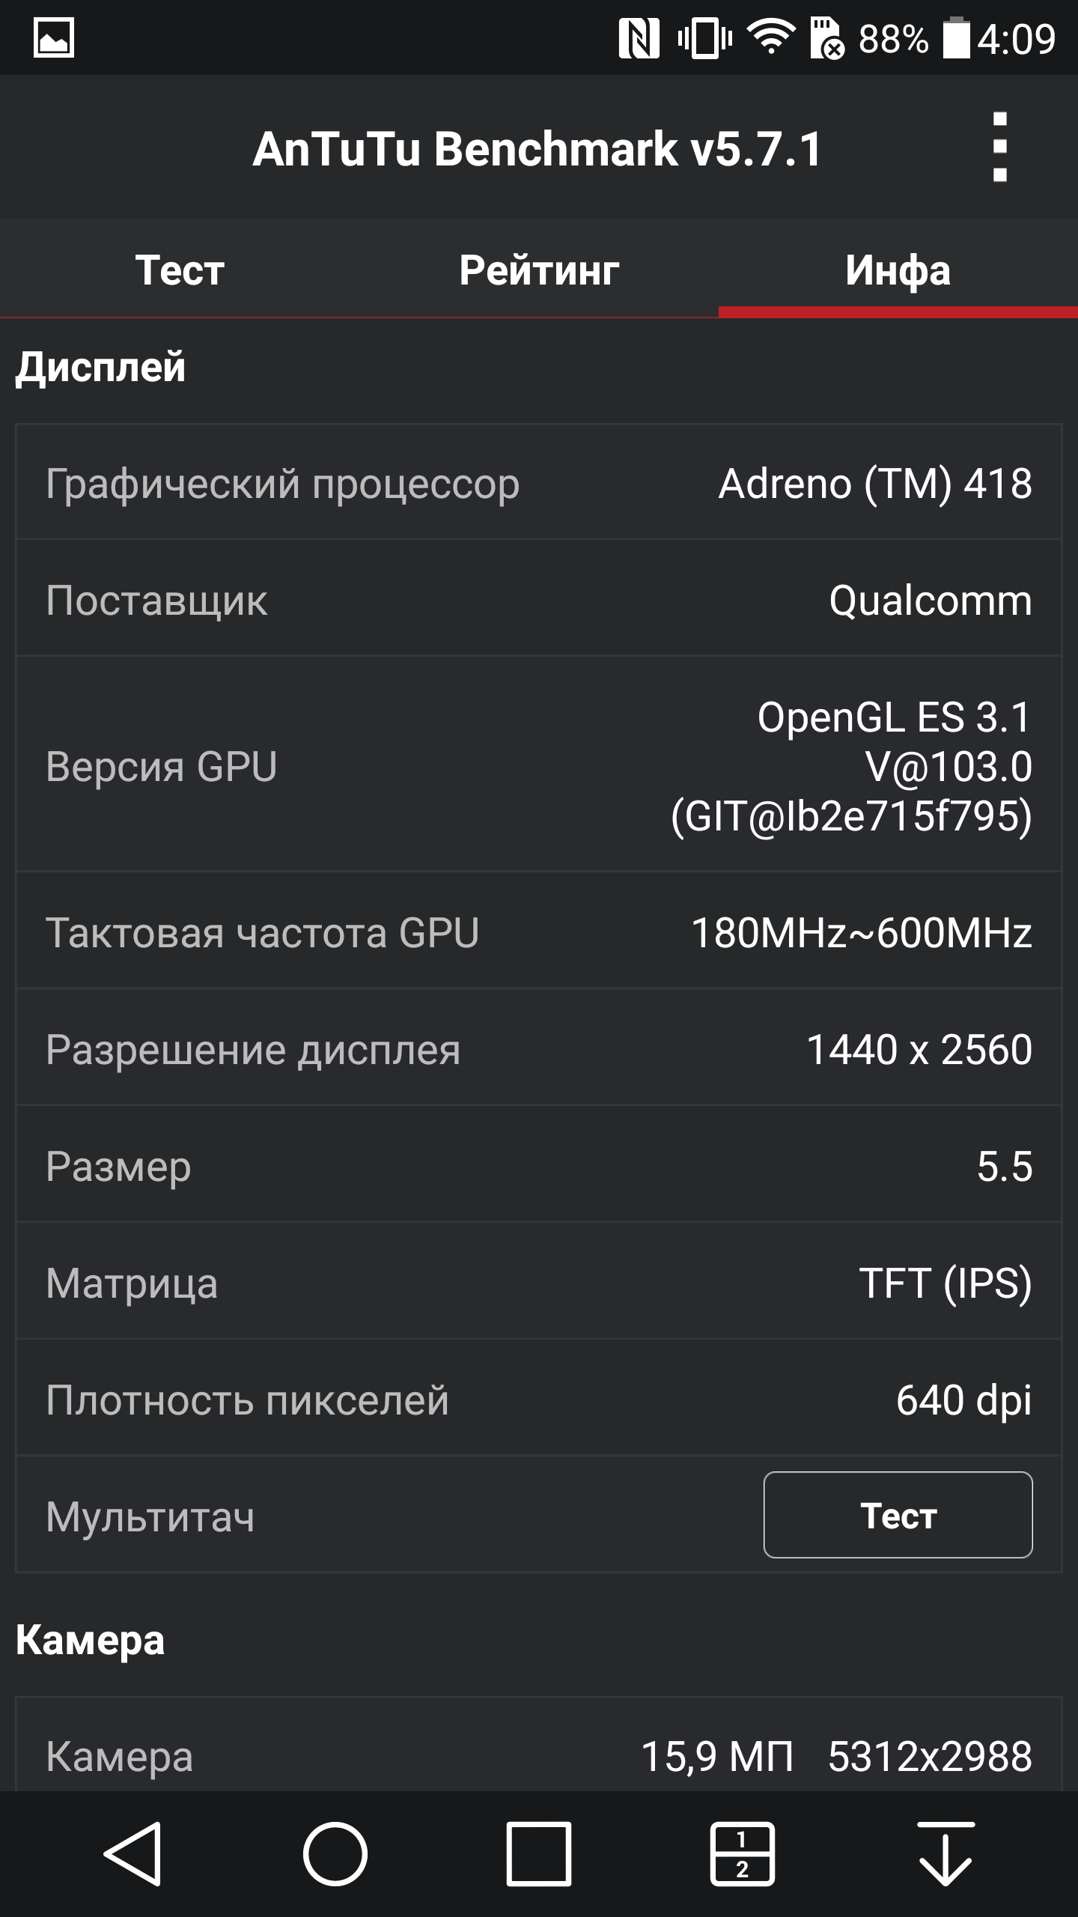Switch to the Рейтинг tab
This screenshot has height=1917, width=1078.
coord(539,270)
